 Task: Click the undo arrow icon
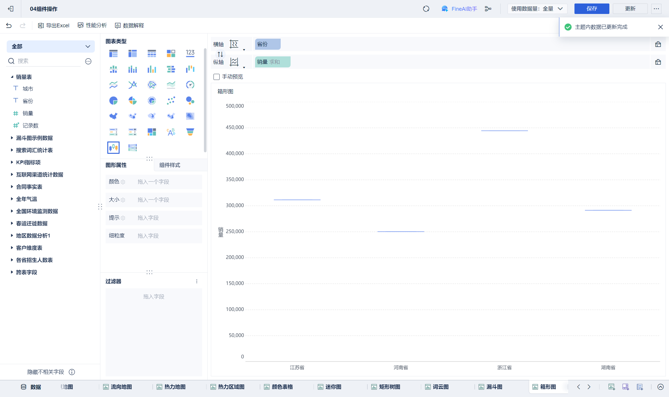click(9, 26)
